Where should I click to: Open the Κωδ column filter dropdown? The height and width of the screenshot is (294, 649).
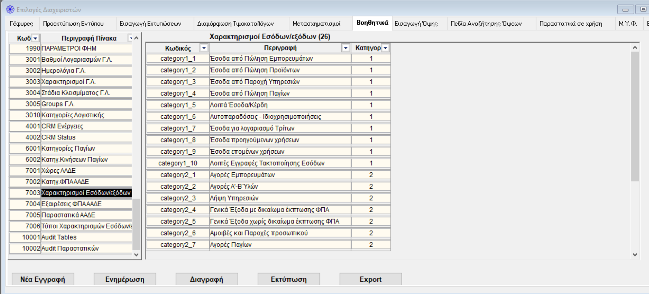pos(35,38)
